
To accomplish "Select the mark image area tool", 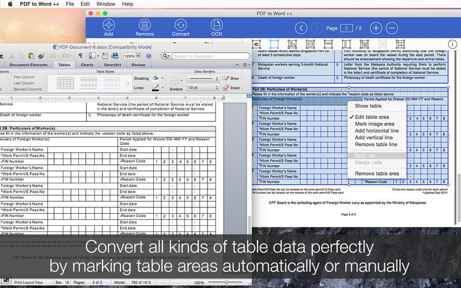I will tap(292, 44).
